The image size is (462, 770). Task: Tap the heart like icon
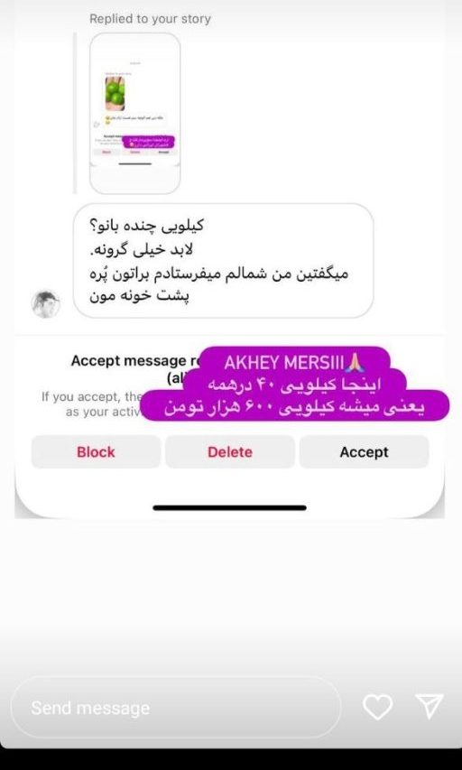377,708
